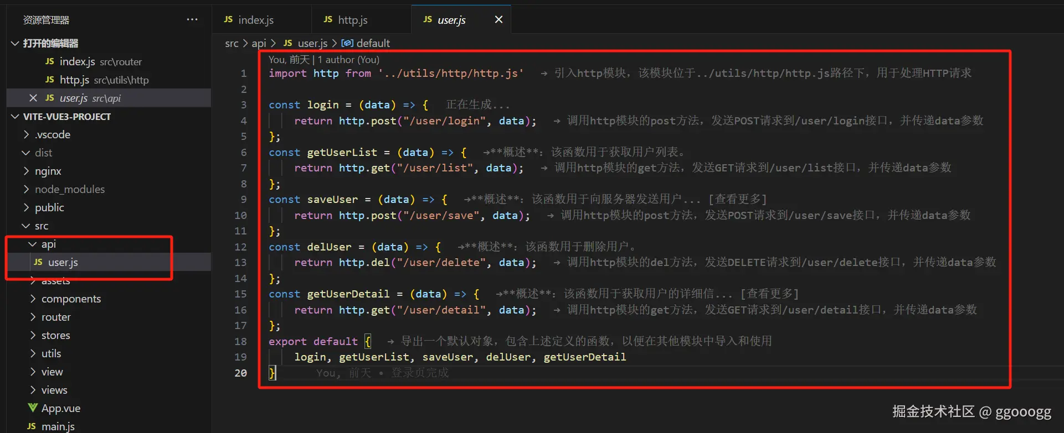Click line number 20 in gutter

240,373
